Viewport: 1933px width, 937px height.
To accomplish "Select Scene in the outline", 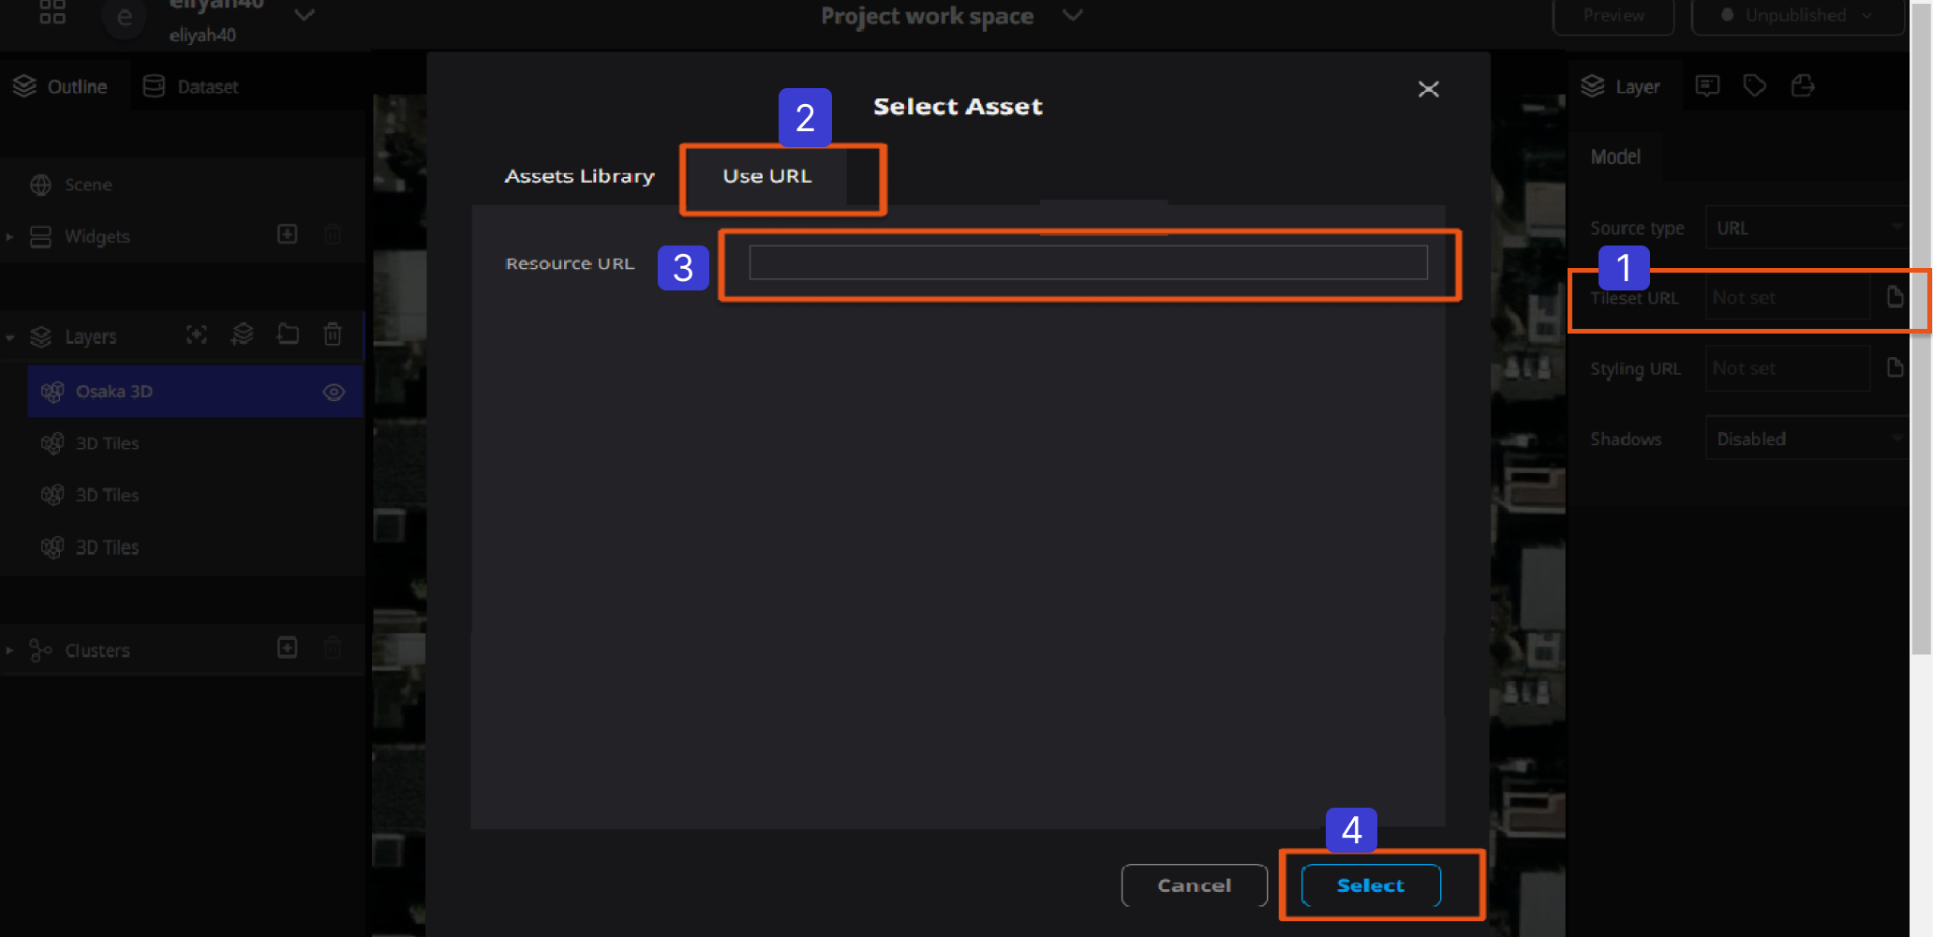I will 88,185.
